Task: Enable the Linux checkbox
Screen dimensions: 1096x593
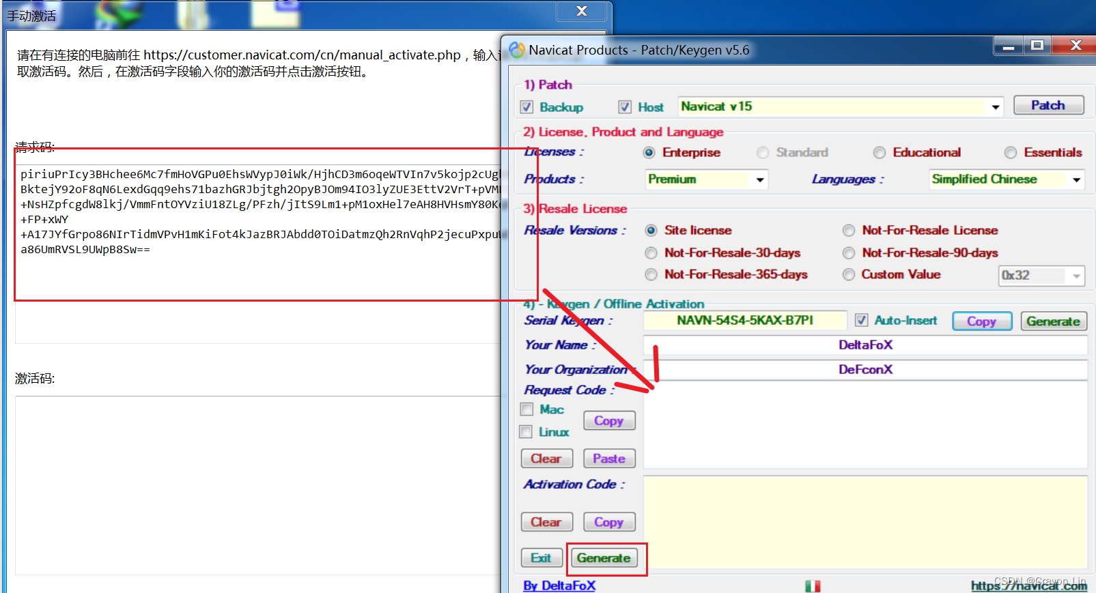Action: point(526,432)
